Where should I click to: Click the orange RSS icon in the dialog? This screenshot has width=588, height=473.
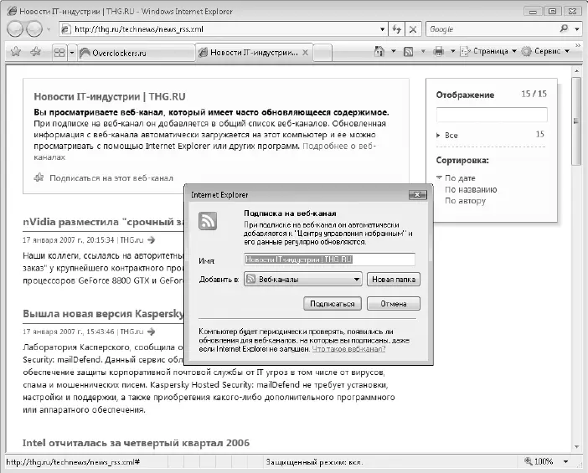pyautogui.click(x=208, y=221)
